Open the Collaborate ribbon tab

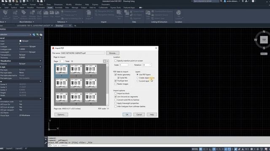click(x=103, y=8)
